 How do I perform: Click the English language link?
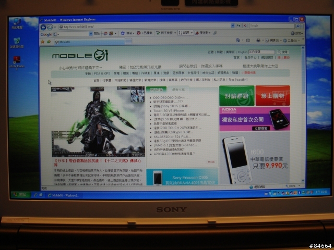click(242, 52)
